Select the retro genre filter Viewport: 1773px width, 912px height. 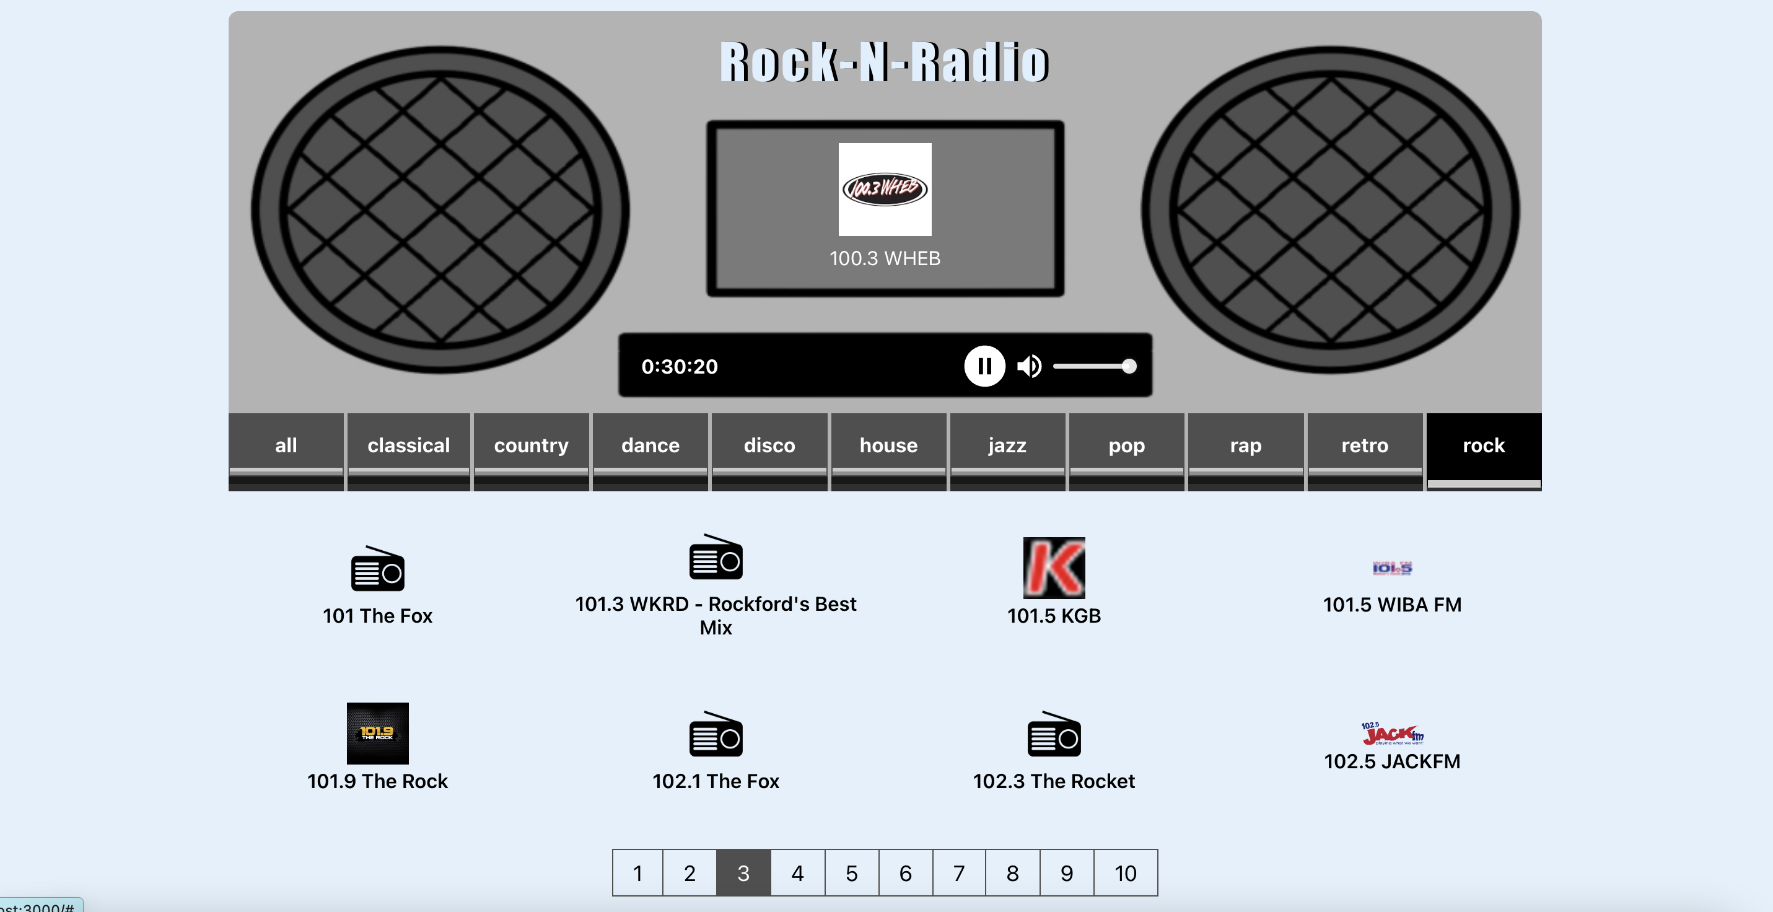coord(1364,445)
